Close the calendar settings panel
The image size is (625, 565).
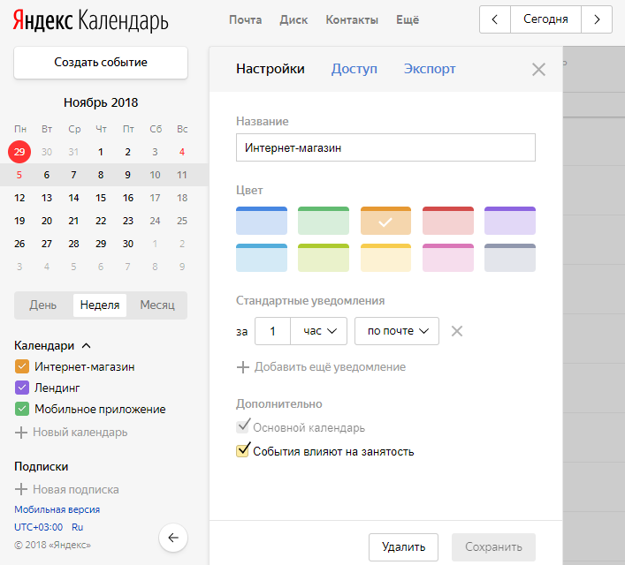(538, 70)
